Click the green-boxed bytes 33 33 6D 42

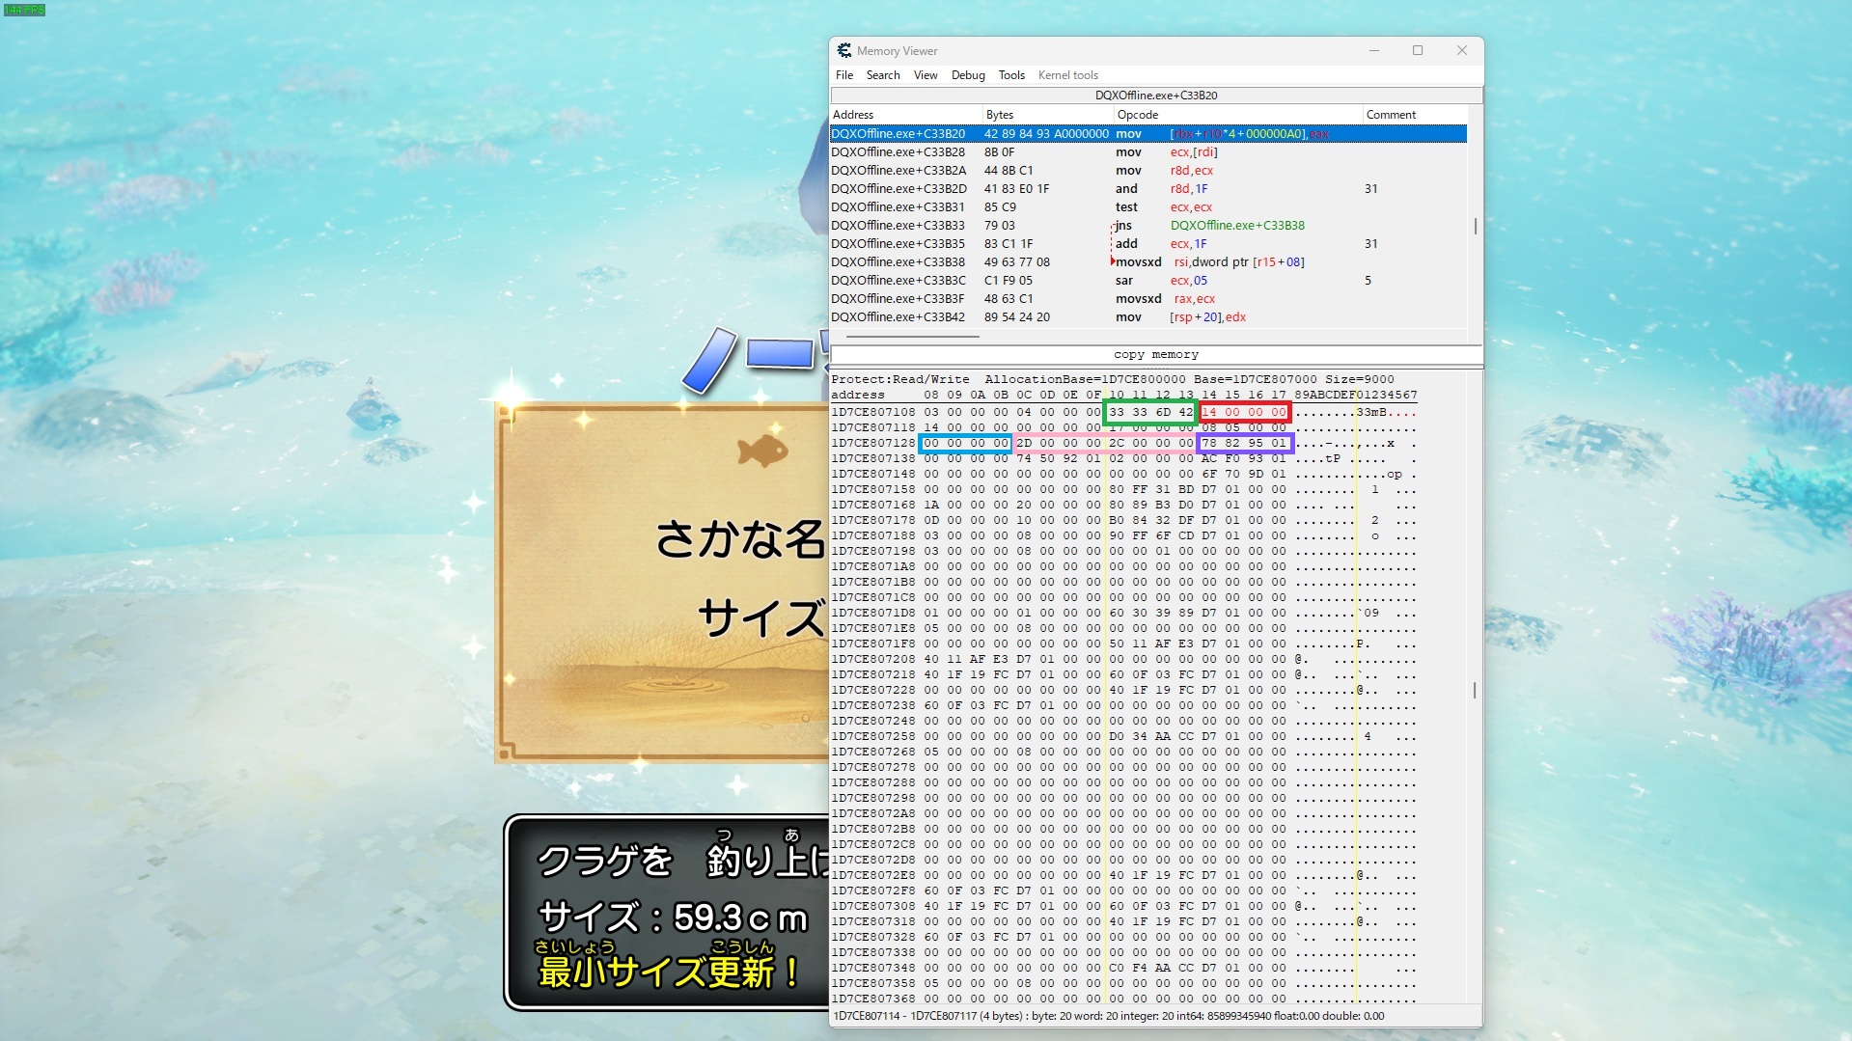click(x=1150, y=412)
